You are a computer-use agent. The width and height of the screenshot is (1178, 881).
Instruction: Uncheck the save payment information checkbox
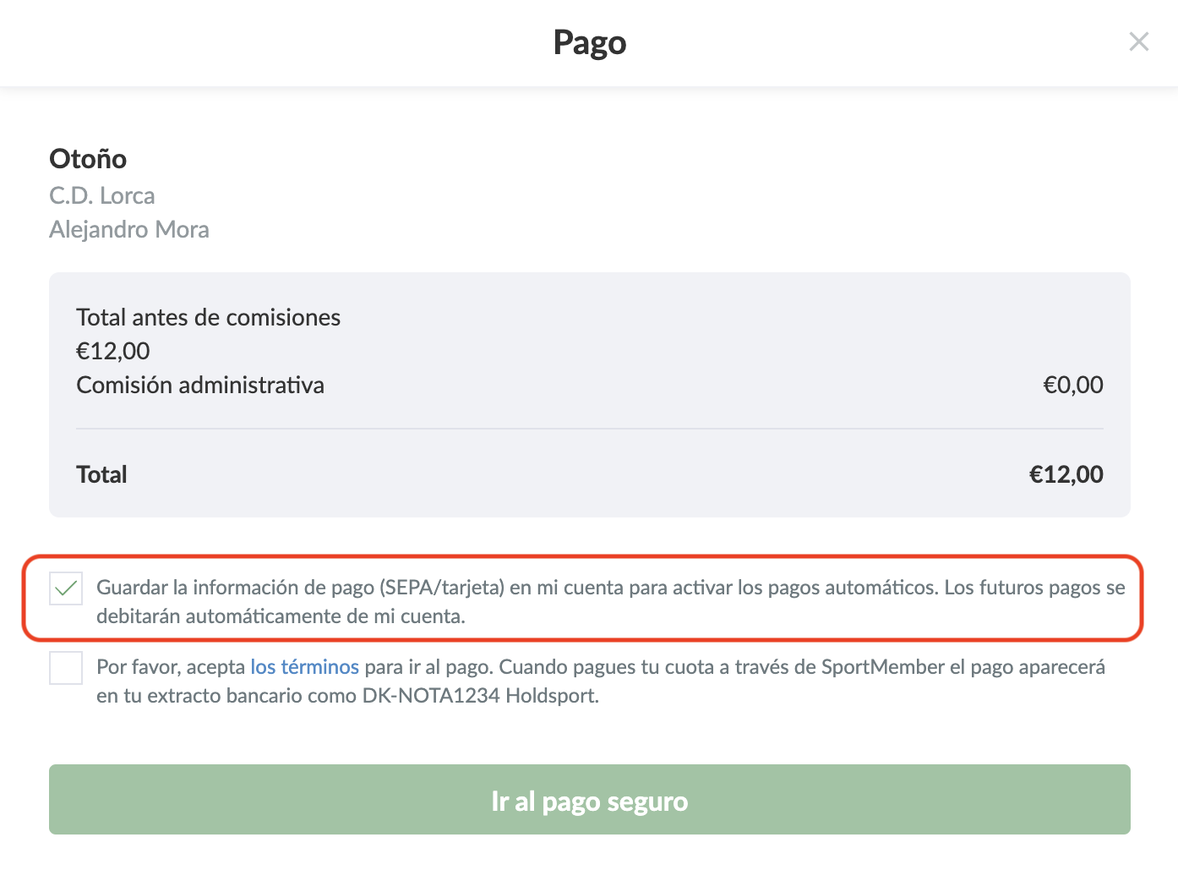click(x=66, y=588)
